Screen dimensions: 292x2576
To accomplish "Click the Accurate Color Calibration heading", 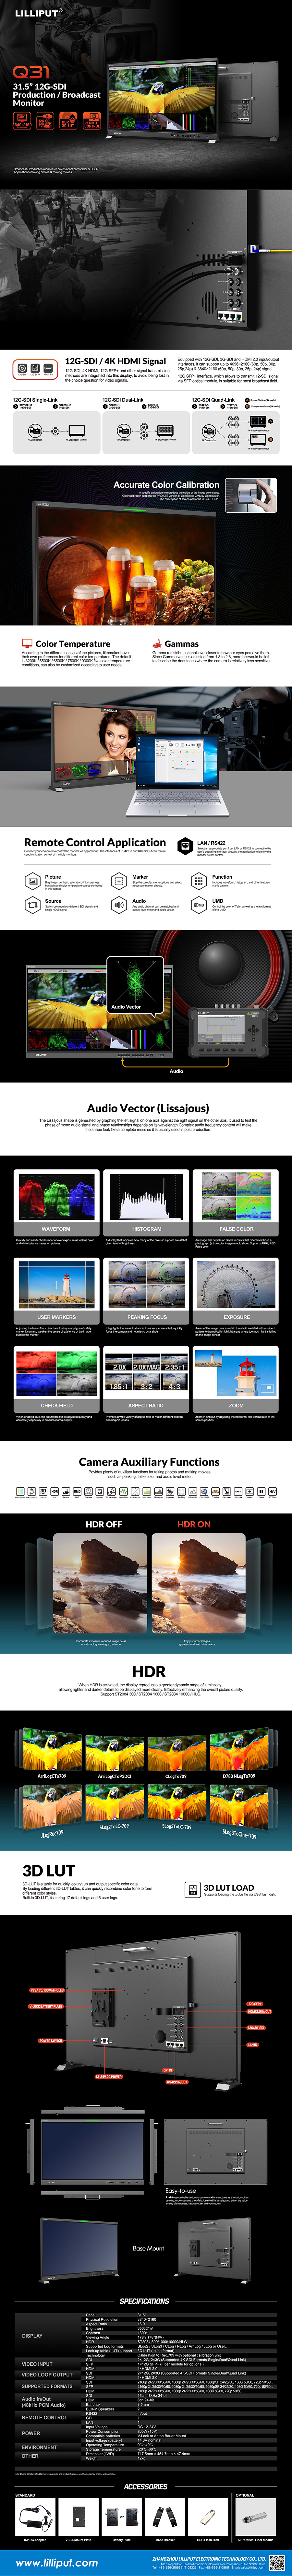I will click(166, 485).
